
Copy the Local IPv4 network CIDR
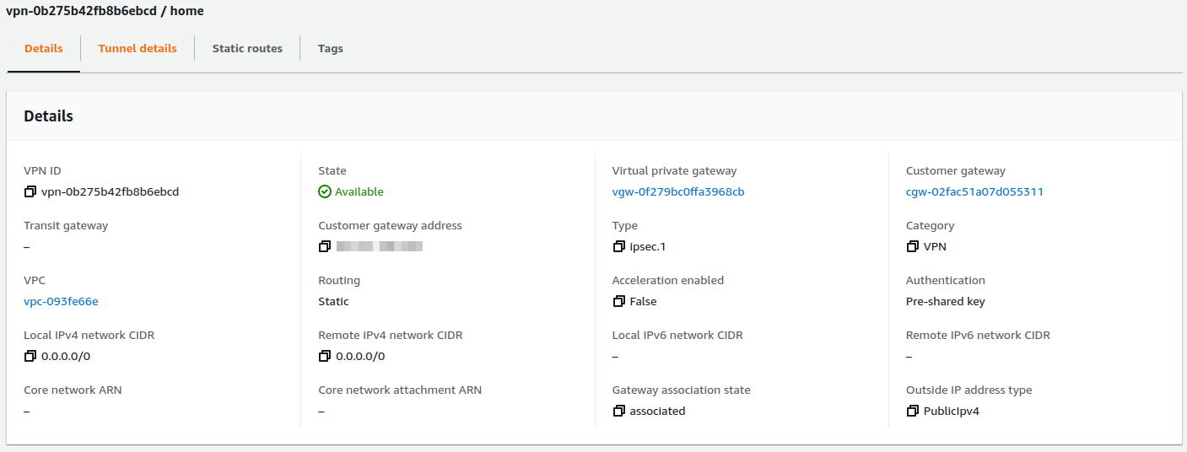[x=30, y=357]
